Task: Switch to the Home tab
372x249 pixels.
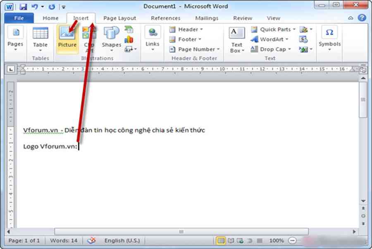Action: 50,18
